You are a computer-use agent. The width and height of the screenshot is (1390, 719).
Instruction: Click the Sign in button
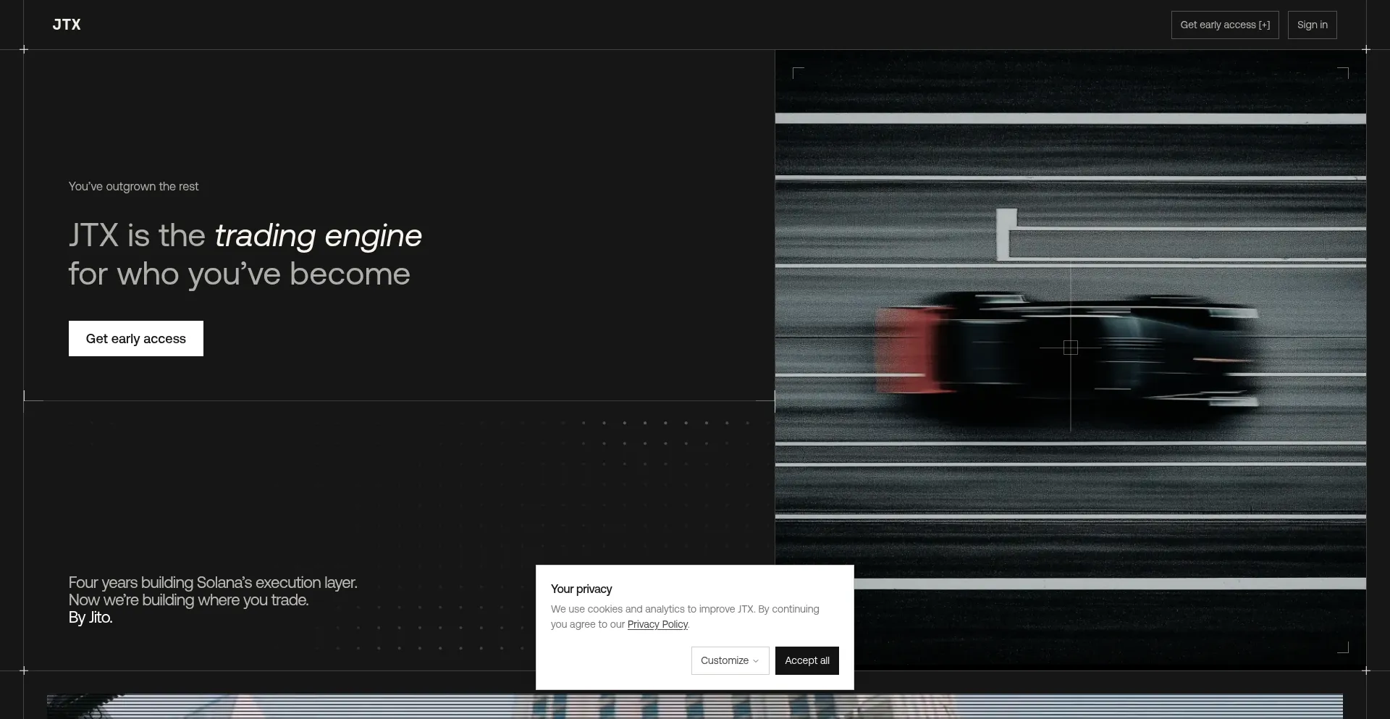1312,25
